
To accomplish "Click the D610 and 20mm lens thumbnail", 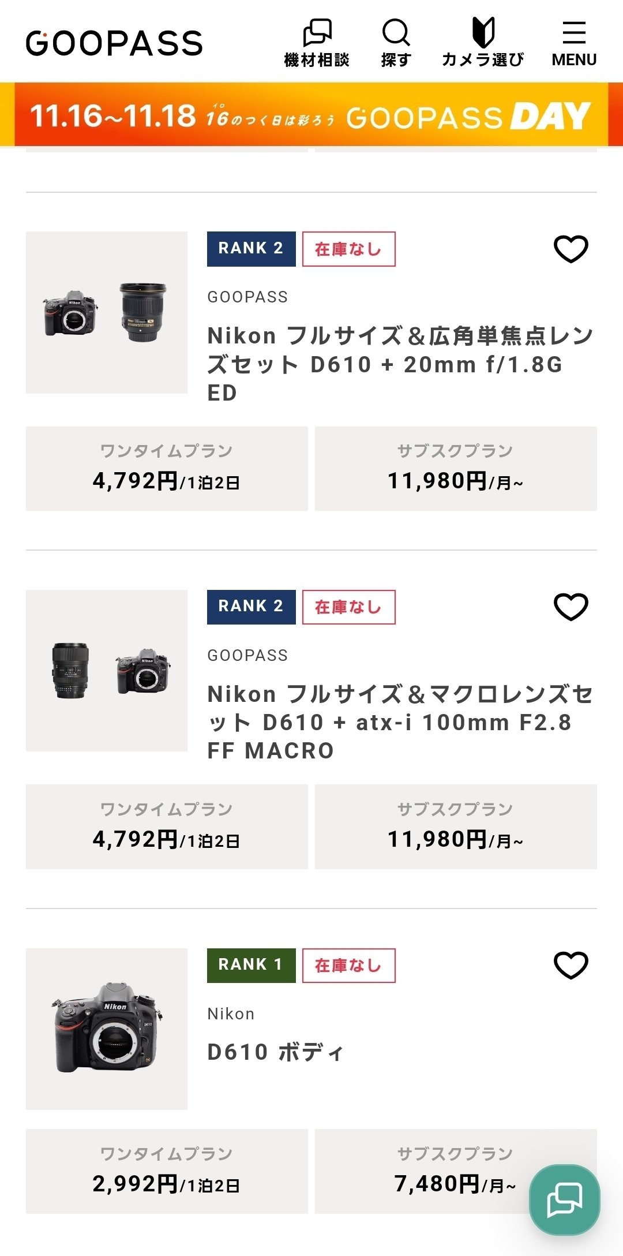I will (107, 312).
